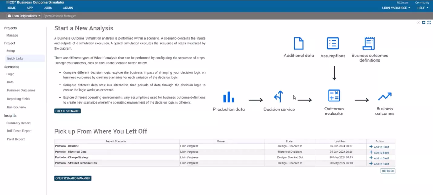
Task: Click the 30 May 2024 07:15 last run cell
Action: [x=341, y=158]
